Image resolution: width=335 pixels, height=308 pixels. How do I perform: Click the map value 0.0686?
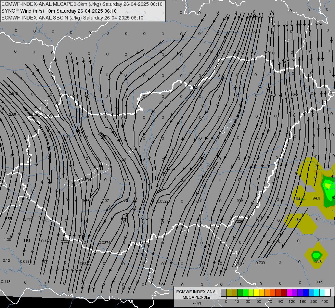tap(26, 261)
